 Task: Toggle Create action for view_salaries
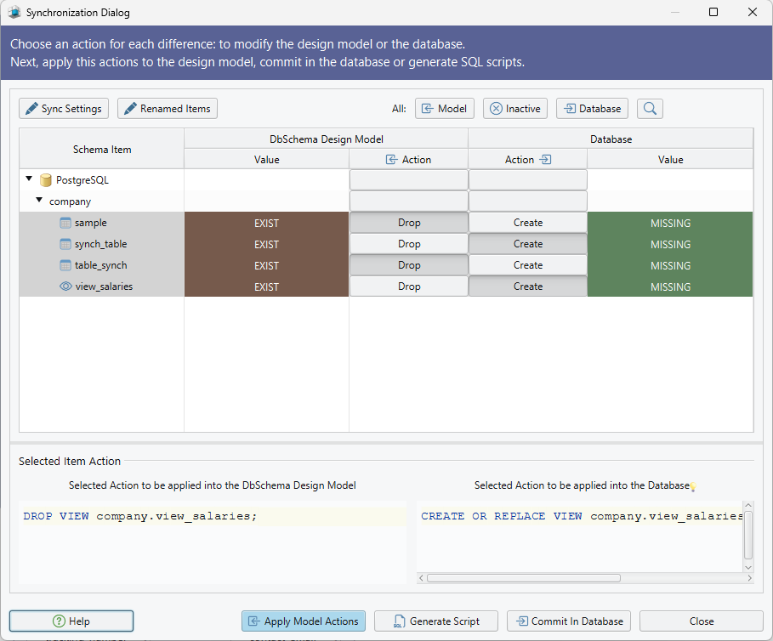[528, 286]
